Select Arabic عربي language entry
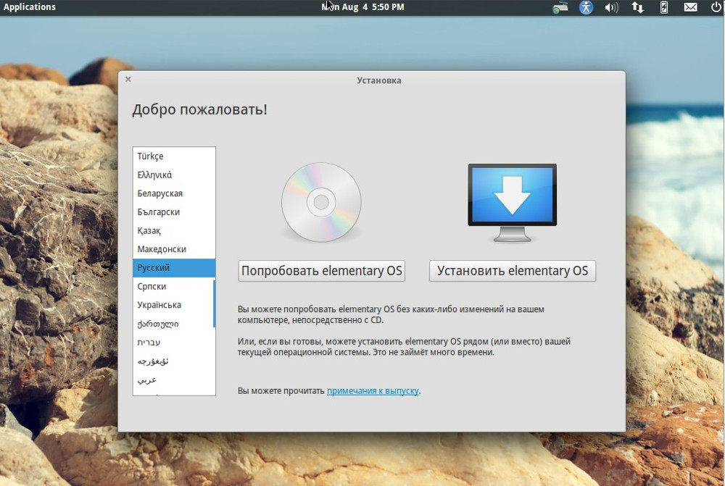This screenshot has height=486, width=725. [174, 380]
